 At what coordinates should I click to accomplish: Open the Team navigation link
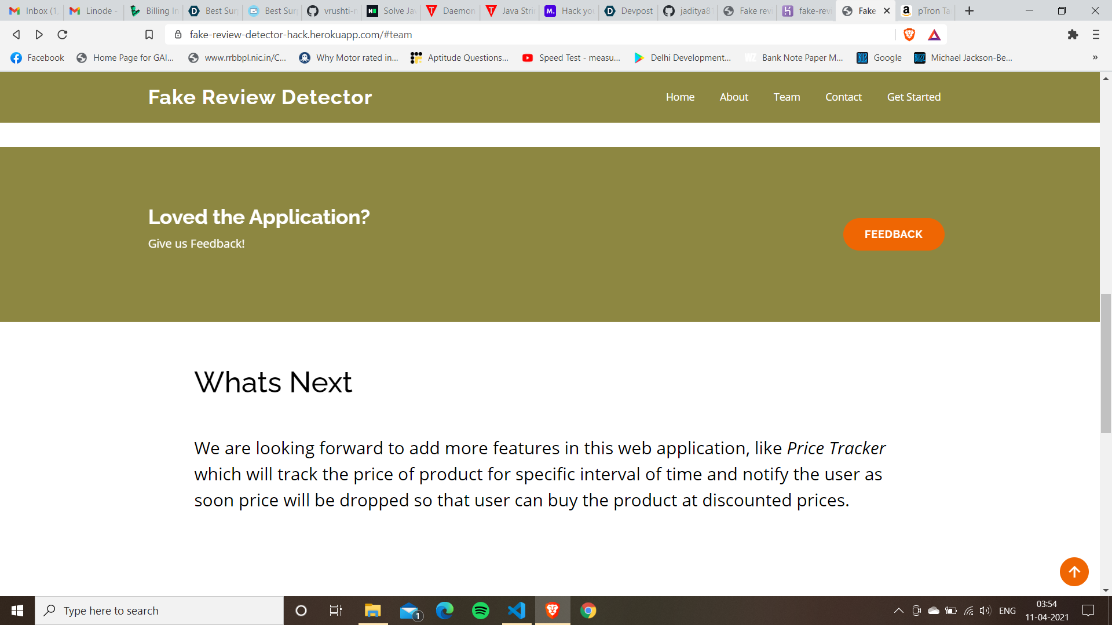coord(787,97)
